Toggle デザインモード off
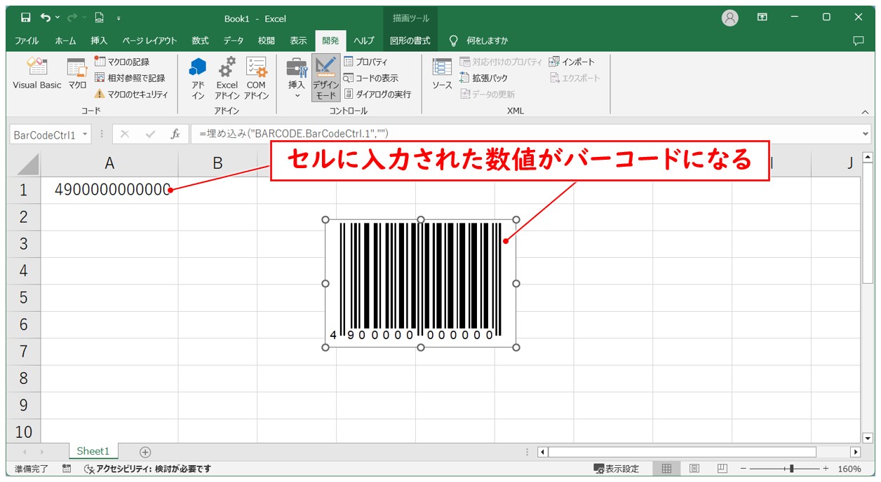 [x=325, y=78]
